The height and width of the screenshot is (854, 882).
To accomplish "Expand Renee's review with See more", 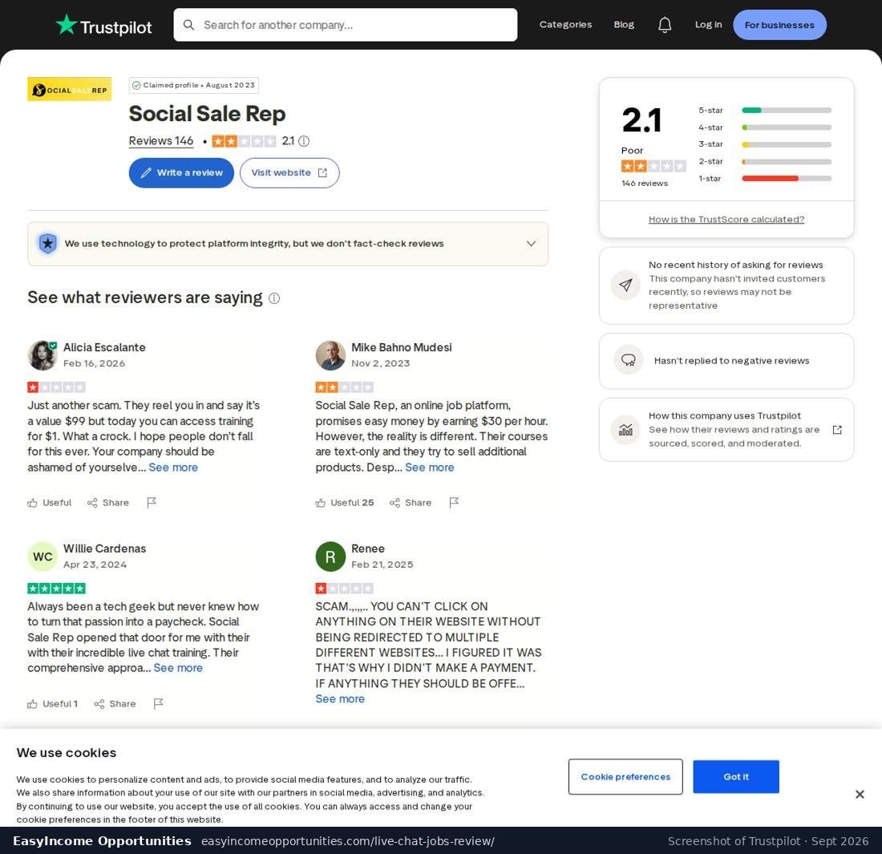I will [340, 698].
